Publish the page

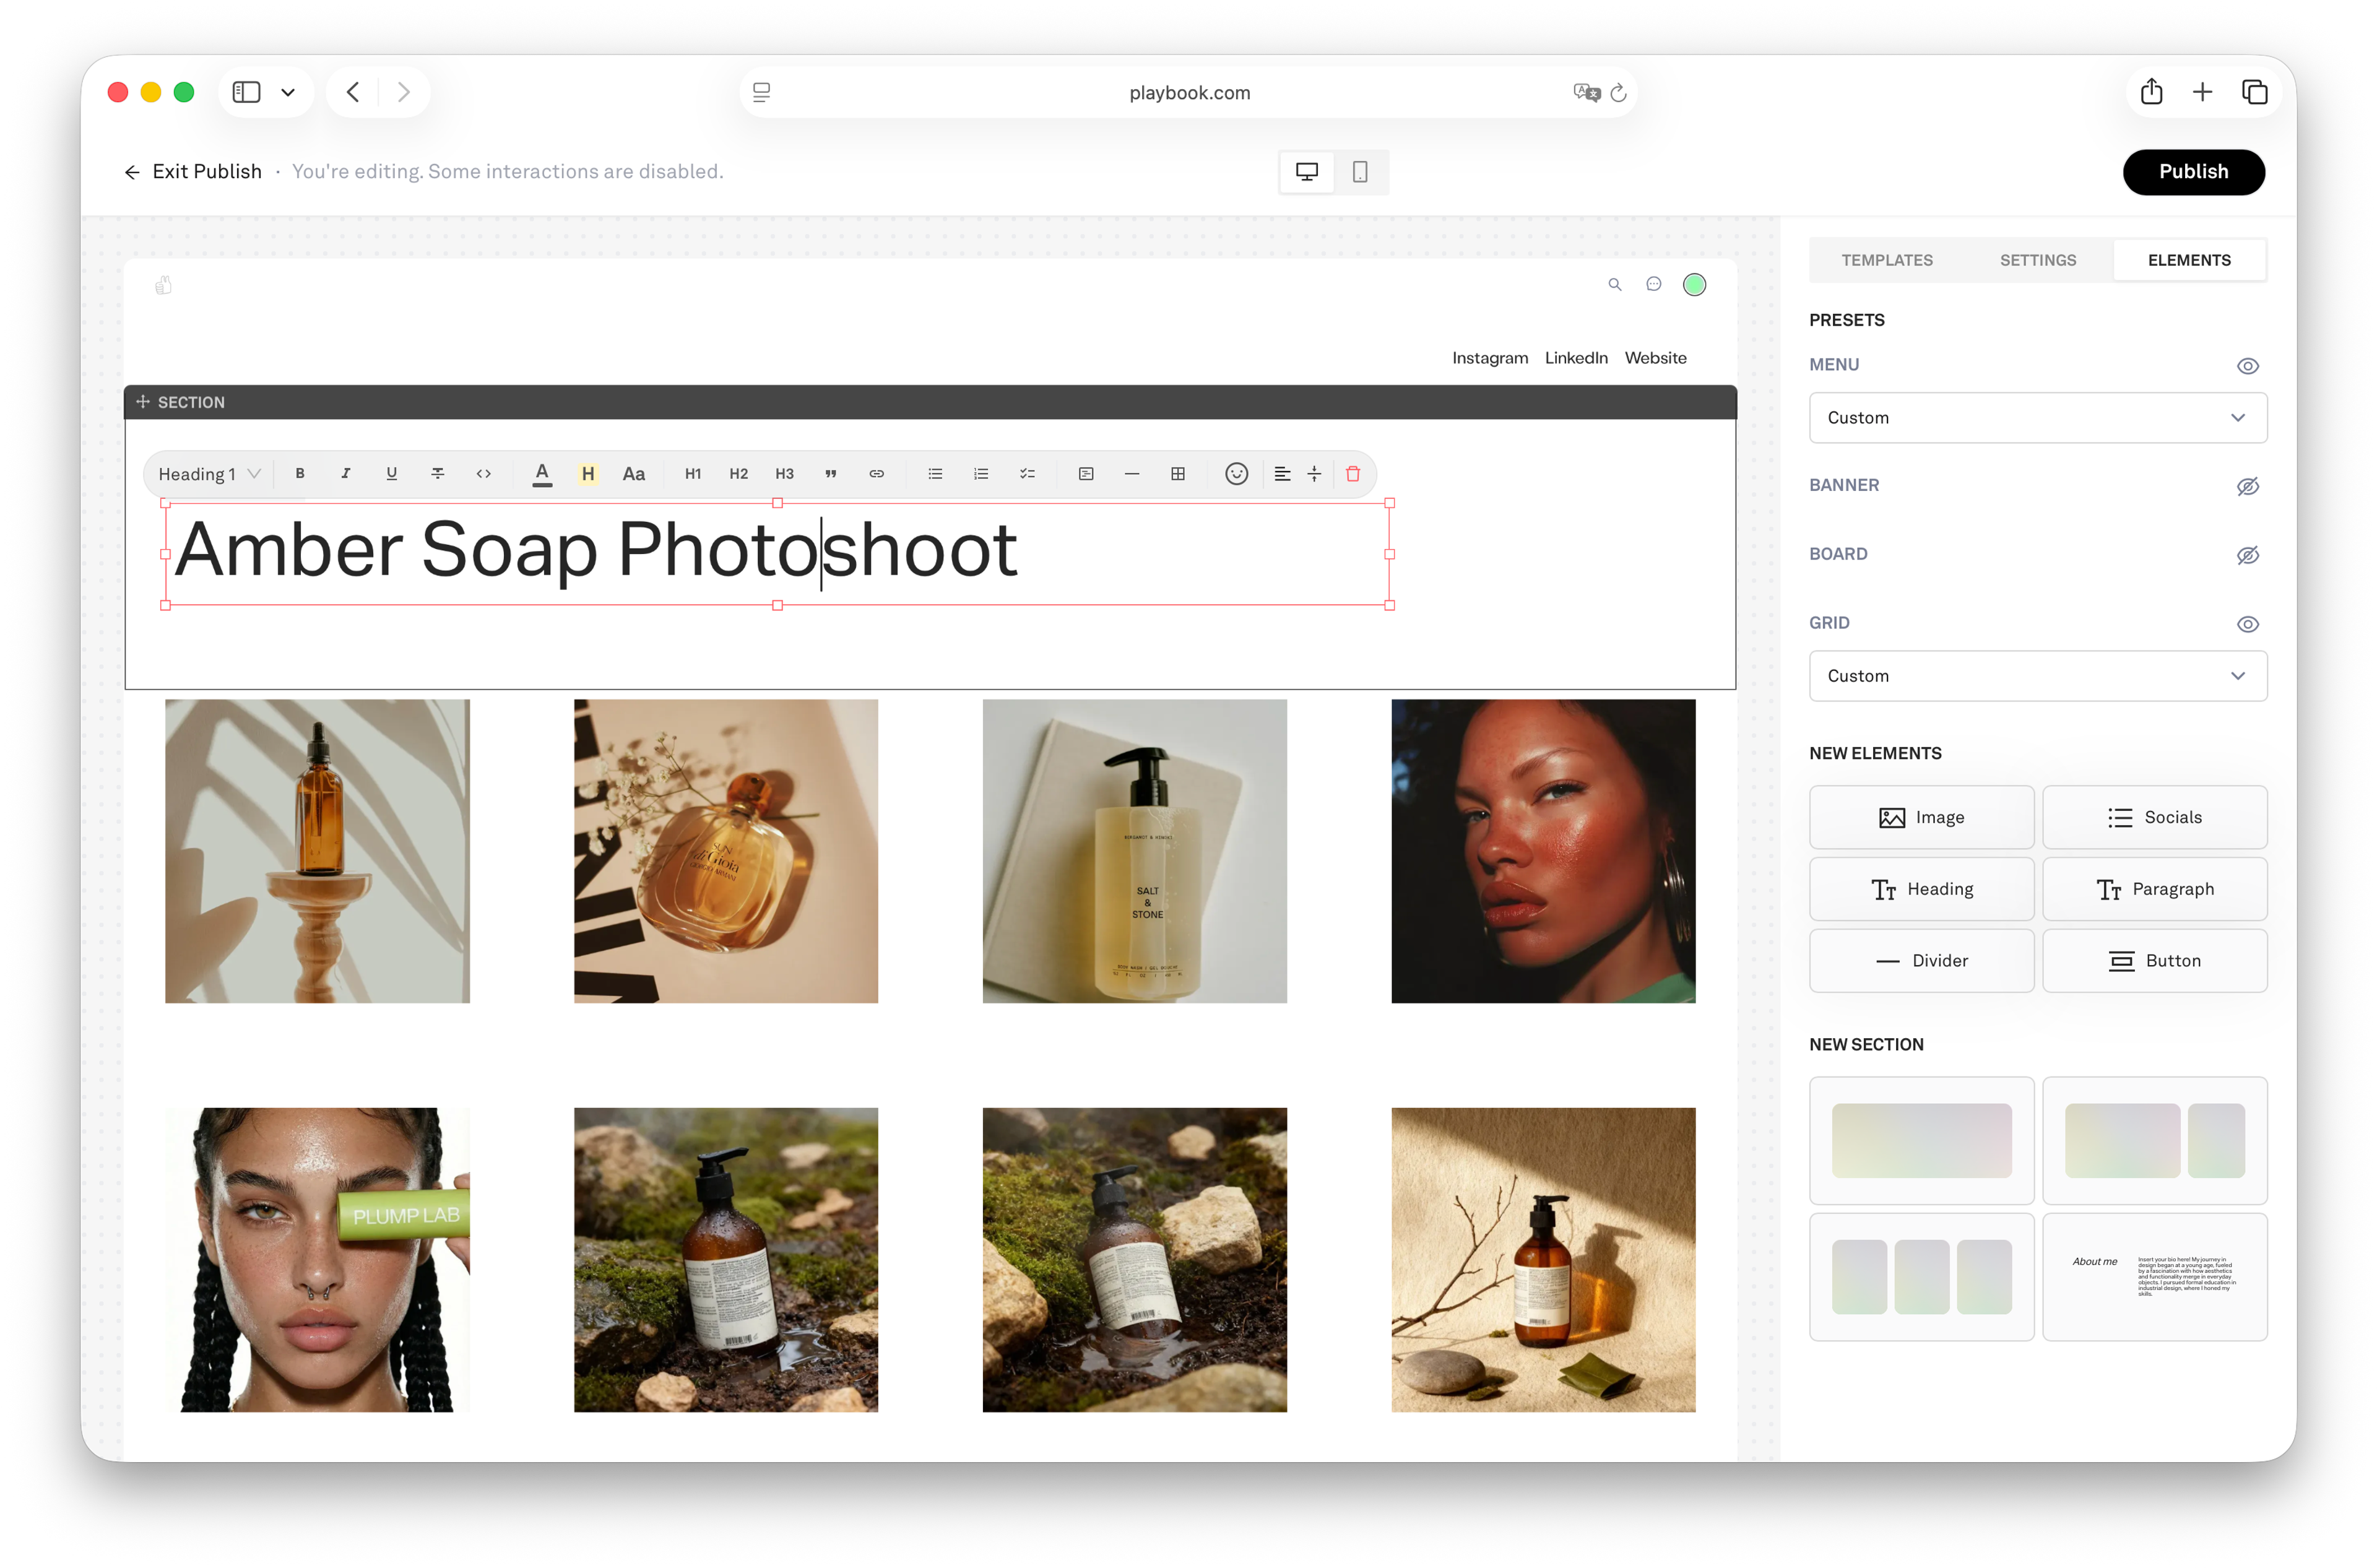pyautogui.click(x=2193, y=172)
